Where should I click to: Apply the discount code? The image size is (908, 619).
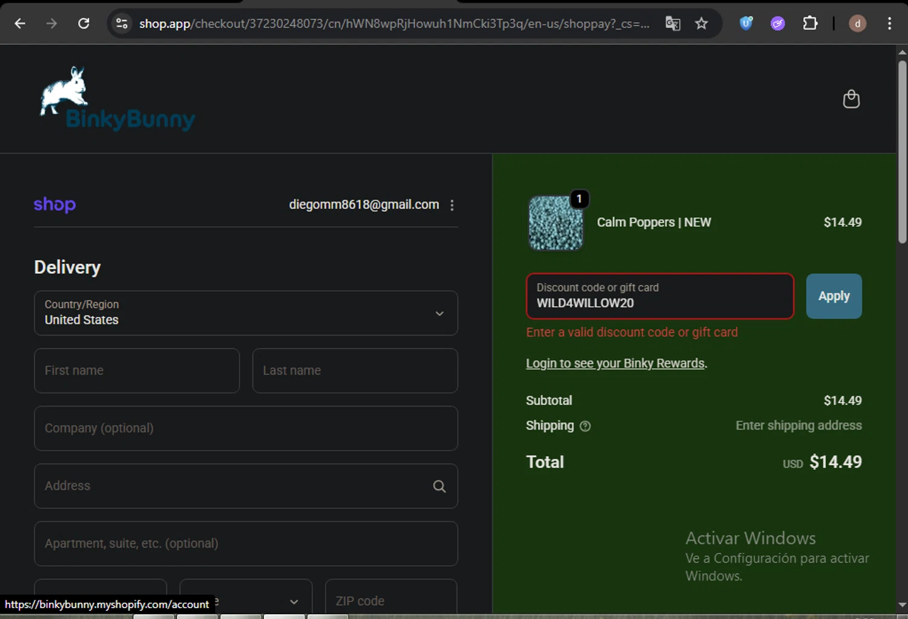[x=834, y=296]
